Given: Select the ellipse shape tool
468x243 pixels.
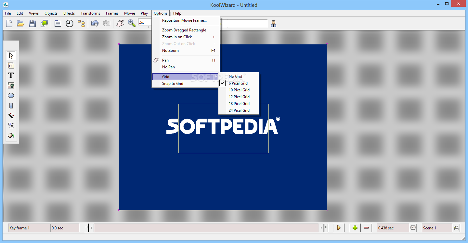Looking at the screenshot, I should (x=11, y=96).
